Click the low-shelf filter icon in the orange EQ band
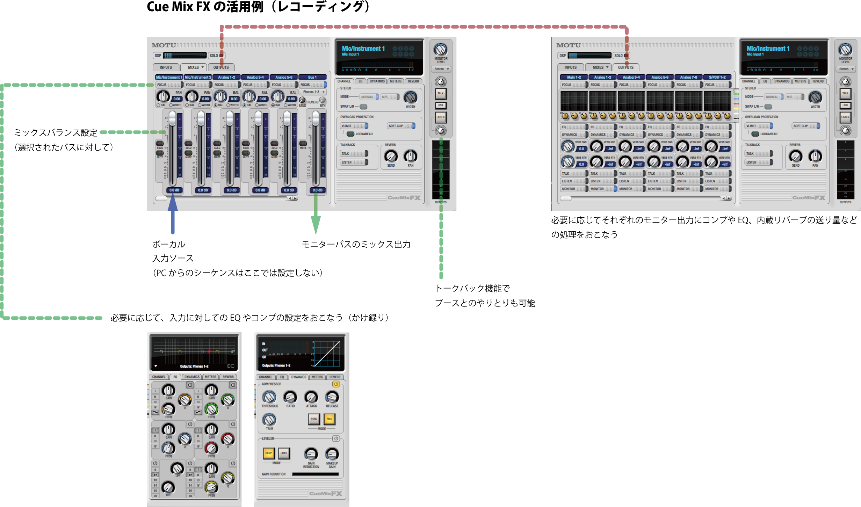Screen dimensions: 861x507 coord(155,412)
